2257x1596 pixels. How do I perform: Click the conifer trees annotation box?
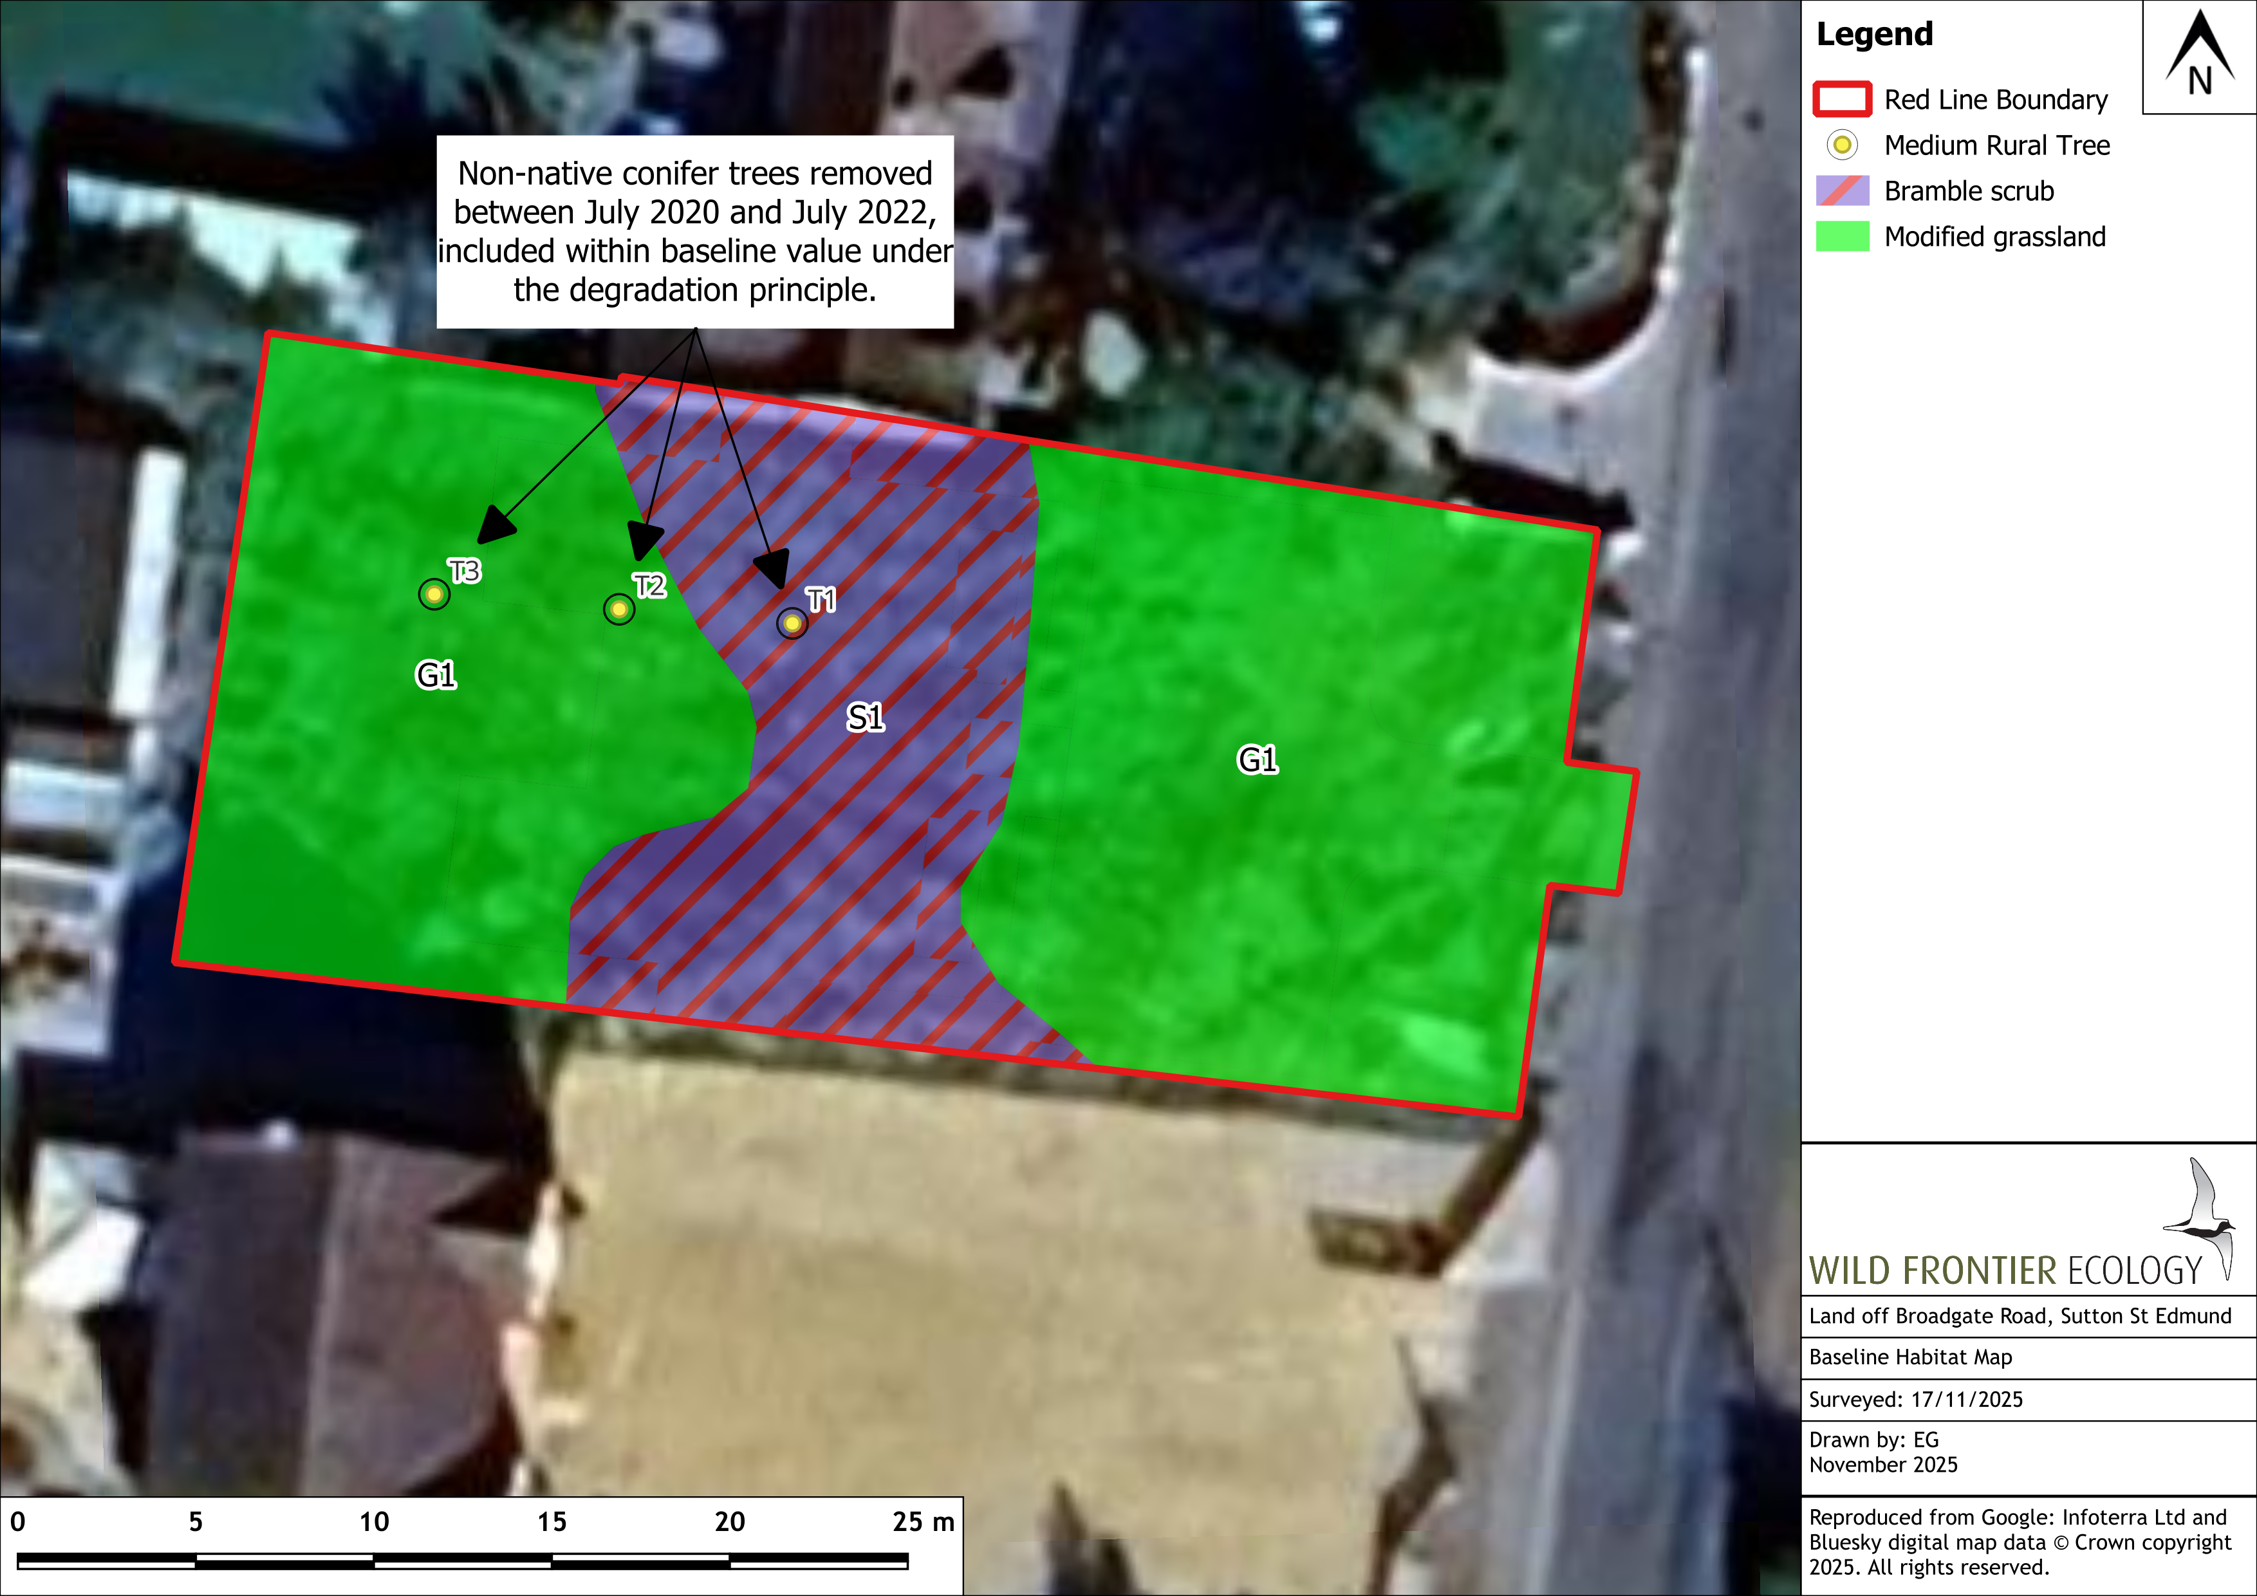click(x=695, y=232)
